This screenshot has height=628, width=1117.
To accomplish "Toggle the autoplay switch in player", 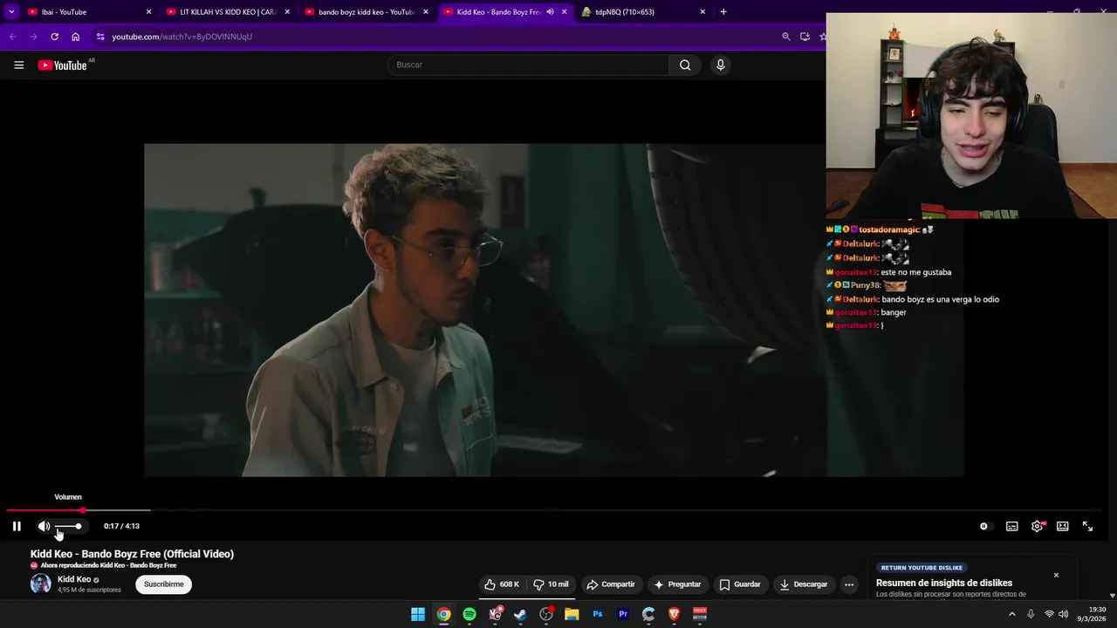I will tap(986, 526).
